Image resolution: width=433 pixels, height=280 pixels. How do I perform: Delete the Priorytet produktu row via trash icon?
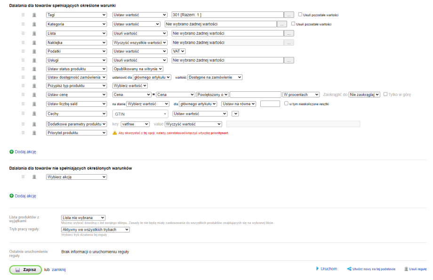(34, 133)
